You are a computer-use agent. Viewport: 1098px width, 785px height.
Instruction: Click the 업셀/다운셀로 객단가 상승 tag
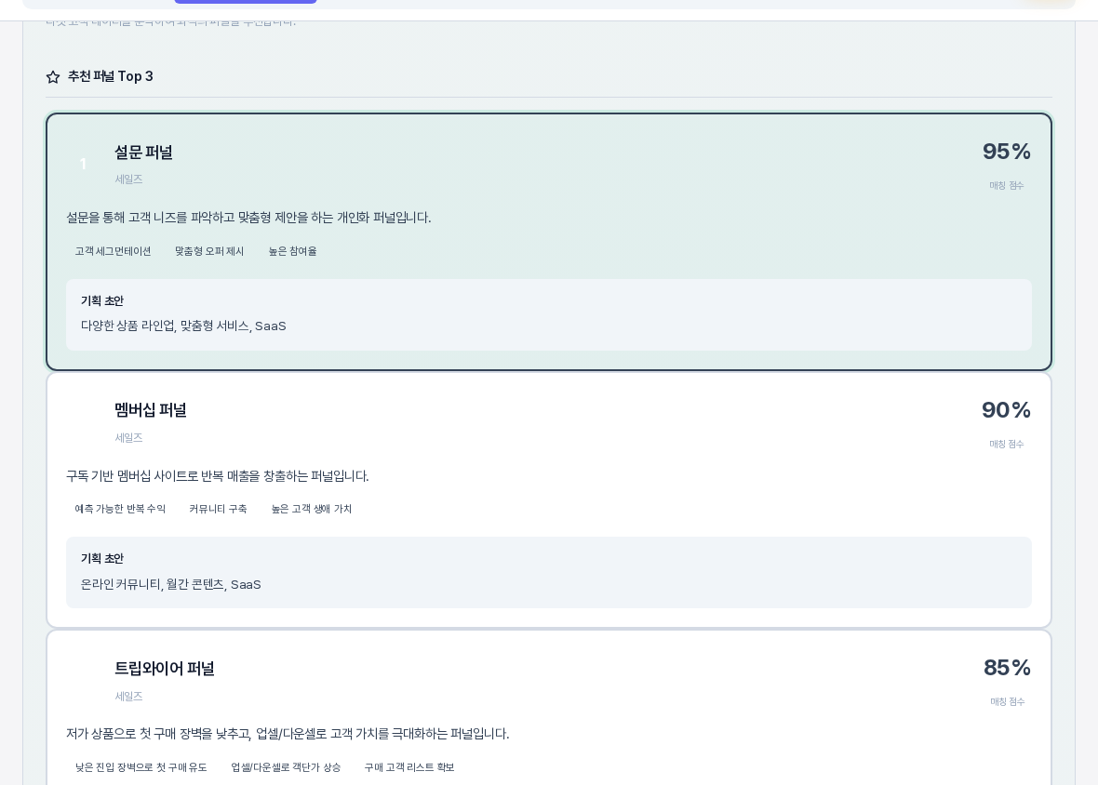pos(286,767)
